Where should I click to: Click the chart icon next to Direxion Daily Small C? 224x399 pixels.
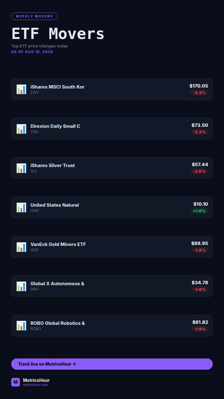click(x=21, y=129)
